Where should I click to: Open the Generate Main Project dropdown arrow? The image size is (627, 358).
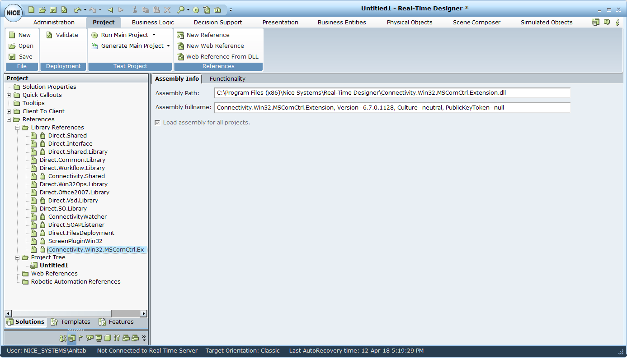coord(168,46)
